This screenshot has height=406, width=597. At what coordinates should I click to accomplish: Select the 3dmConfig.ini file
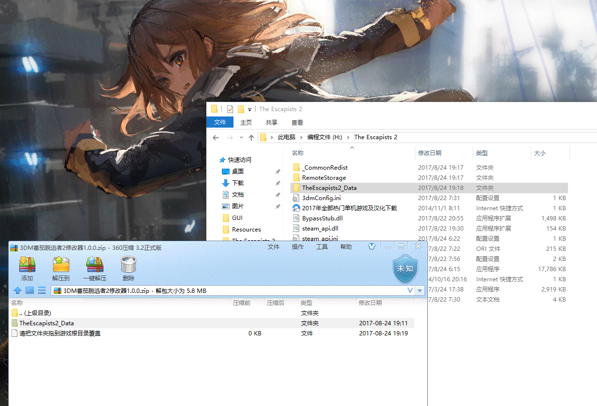click(429, 198)
